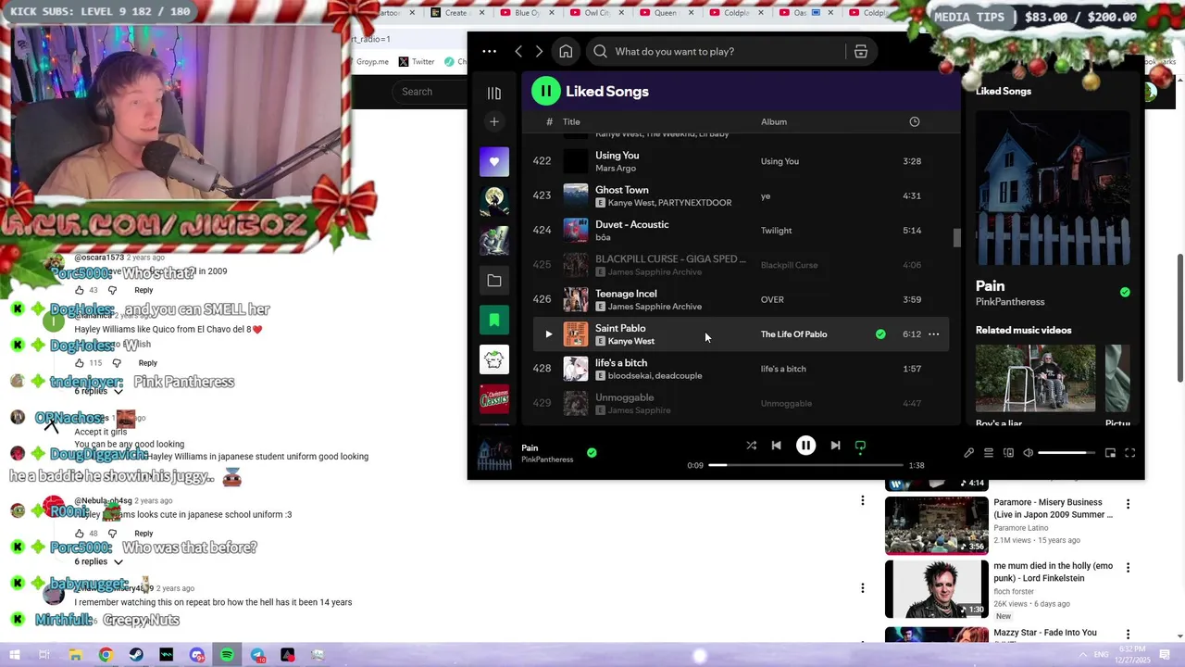Like the comment with 43 likes

[79, 290]
